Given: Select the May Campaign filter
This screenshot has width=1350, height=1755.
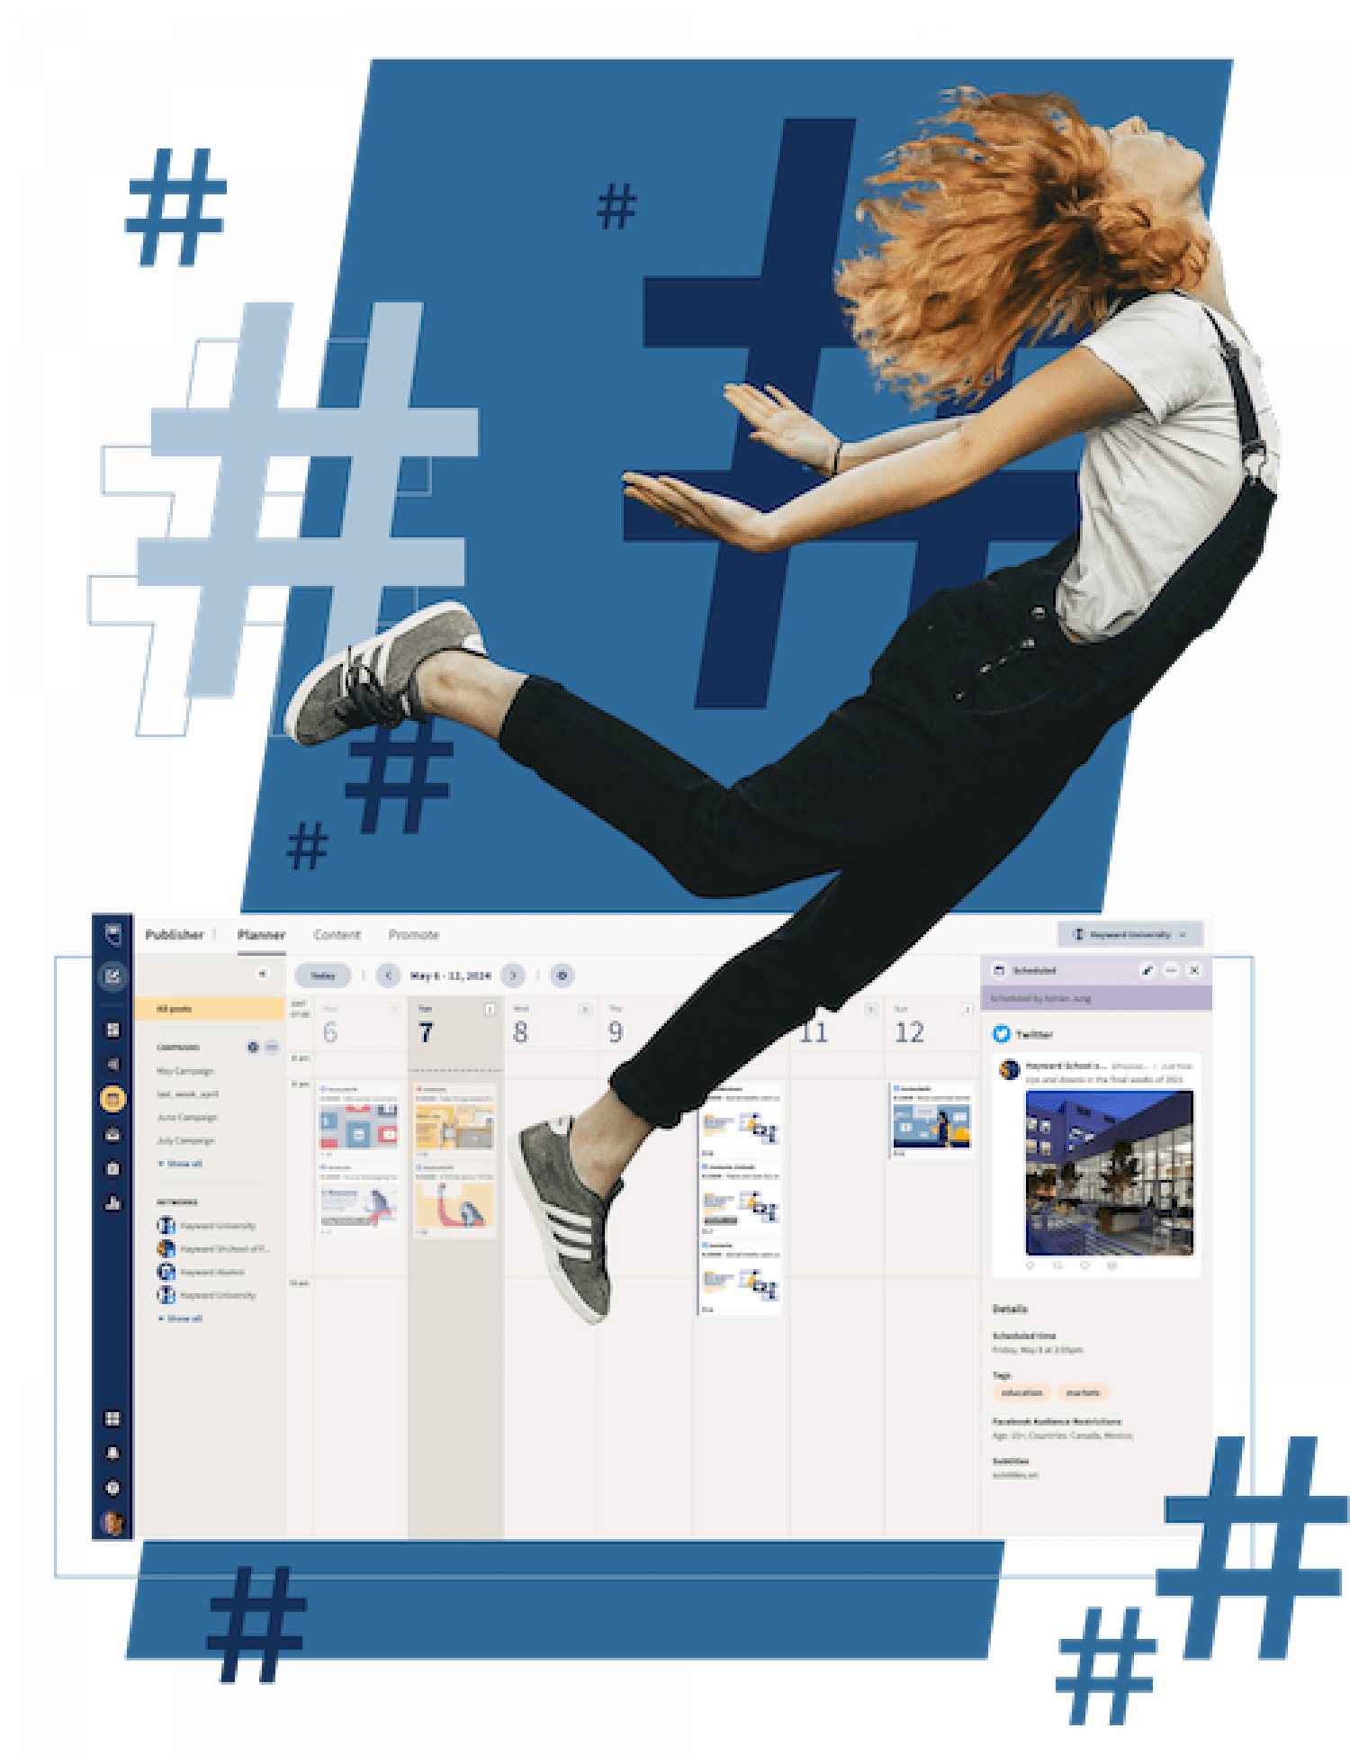Looking at the screenshot, I should (185, 1071).
